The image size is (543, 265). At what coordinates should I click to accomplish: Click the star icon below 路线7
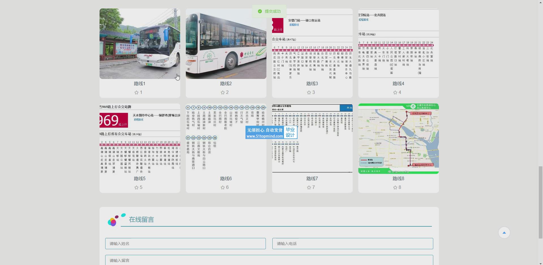(x=309, y=187)
